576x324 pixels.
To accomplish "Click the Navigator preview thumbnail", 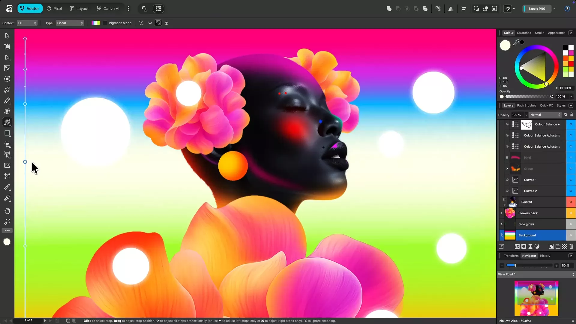I will 536,298.
